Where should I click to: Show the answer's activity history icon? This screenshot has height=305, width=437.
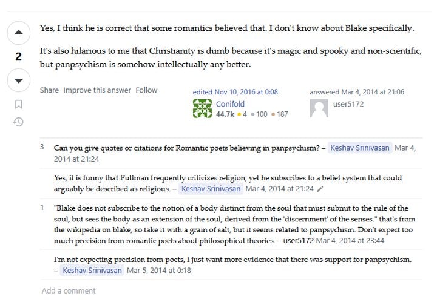click(x=18, y=122)
